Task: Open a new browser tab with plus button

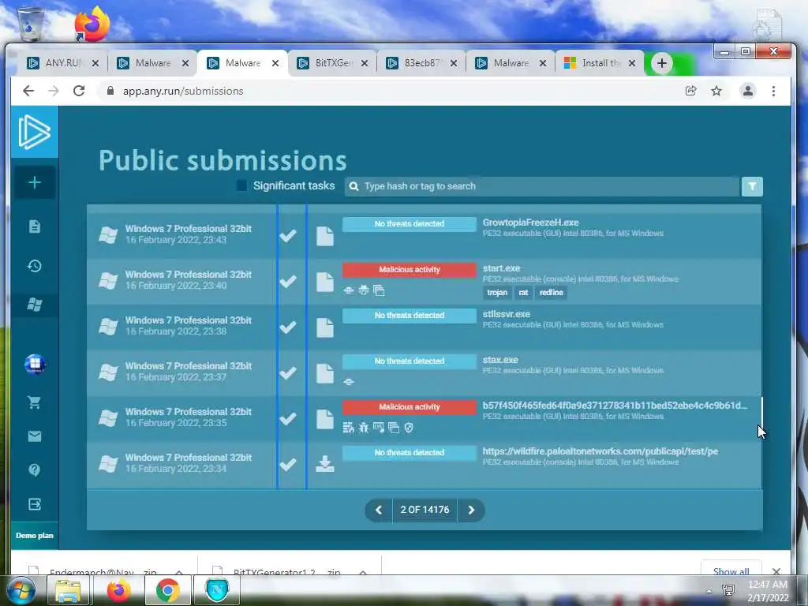Action: click(662, 63)
